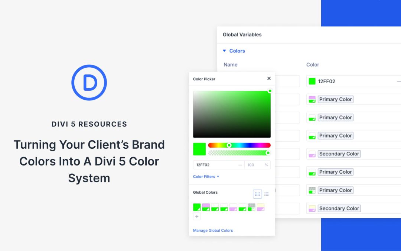Collapse the Colors section in Global Variables

[x=224, y=51]
